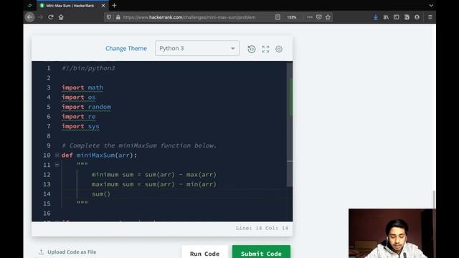The image size is (459, 258).
Task: Collapse the docstring fold on line 11
Action: click(x=57, y=165)
